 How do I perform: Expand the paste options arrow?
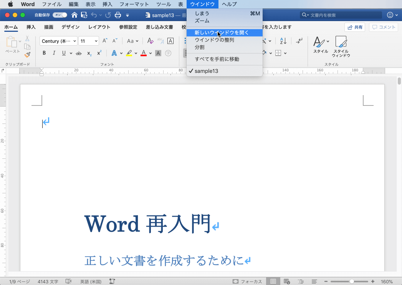(x=20, y=41)
